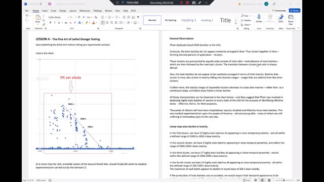Open the font size dropdown
The image size is (324, 182).
(x=76, y=17)
